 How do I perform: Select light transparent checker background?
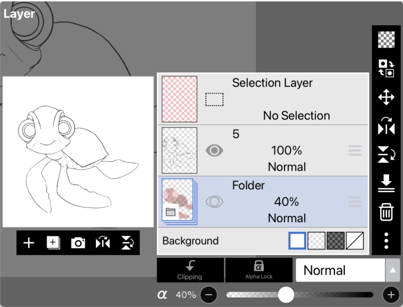pyautogui.click(x=316, y=241)
